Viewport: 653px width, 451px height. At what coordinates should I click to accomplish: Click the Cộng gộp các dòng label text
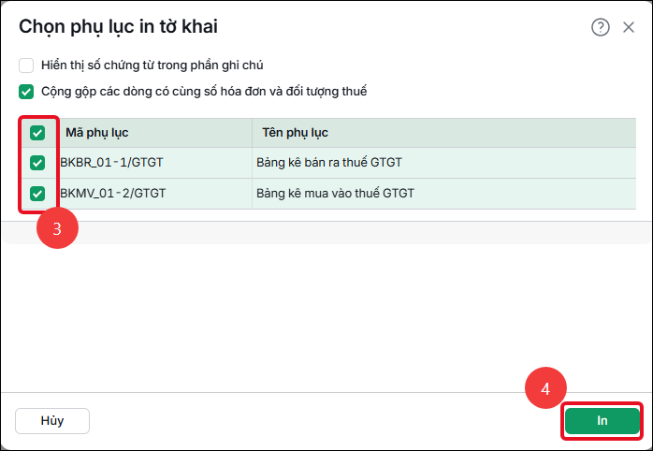click(x=204, y=92)
